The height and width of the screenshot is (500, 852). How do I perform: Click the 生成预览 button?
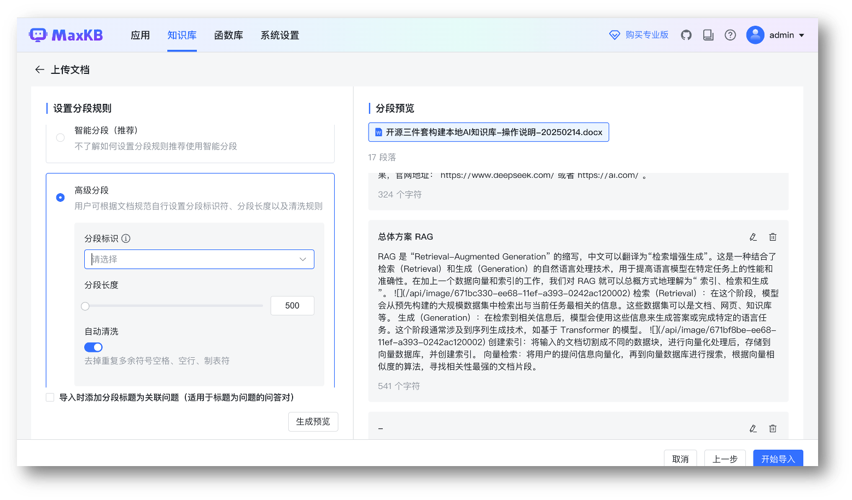point(313,422)
